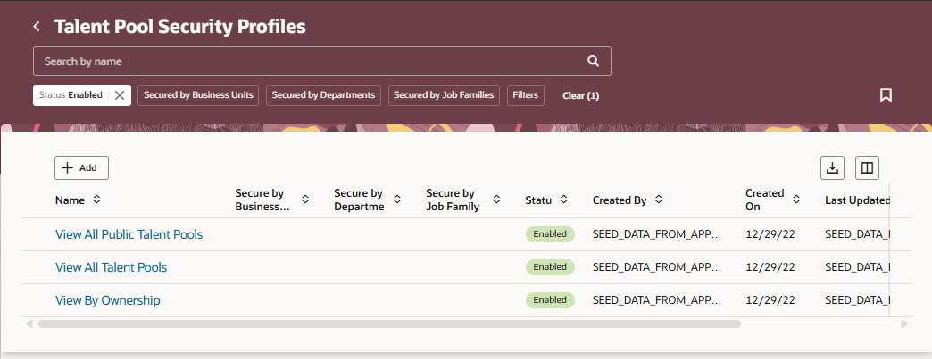The height and width of the screenshot is (359, 932).
Task: Toggle Secured by Departments filter
Action: (x=323, y=95)
